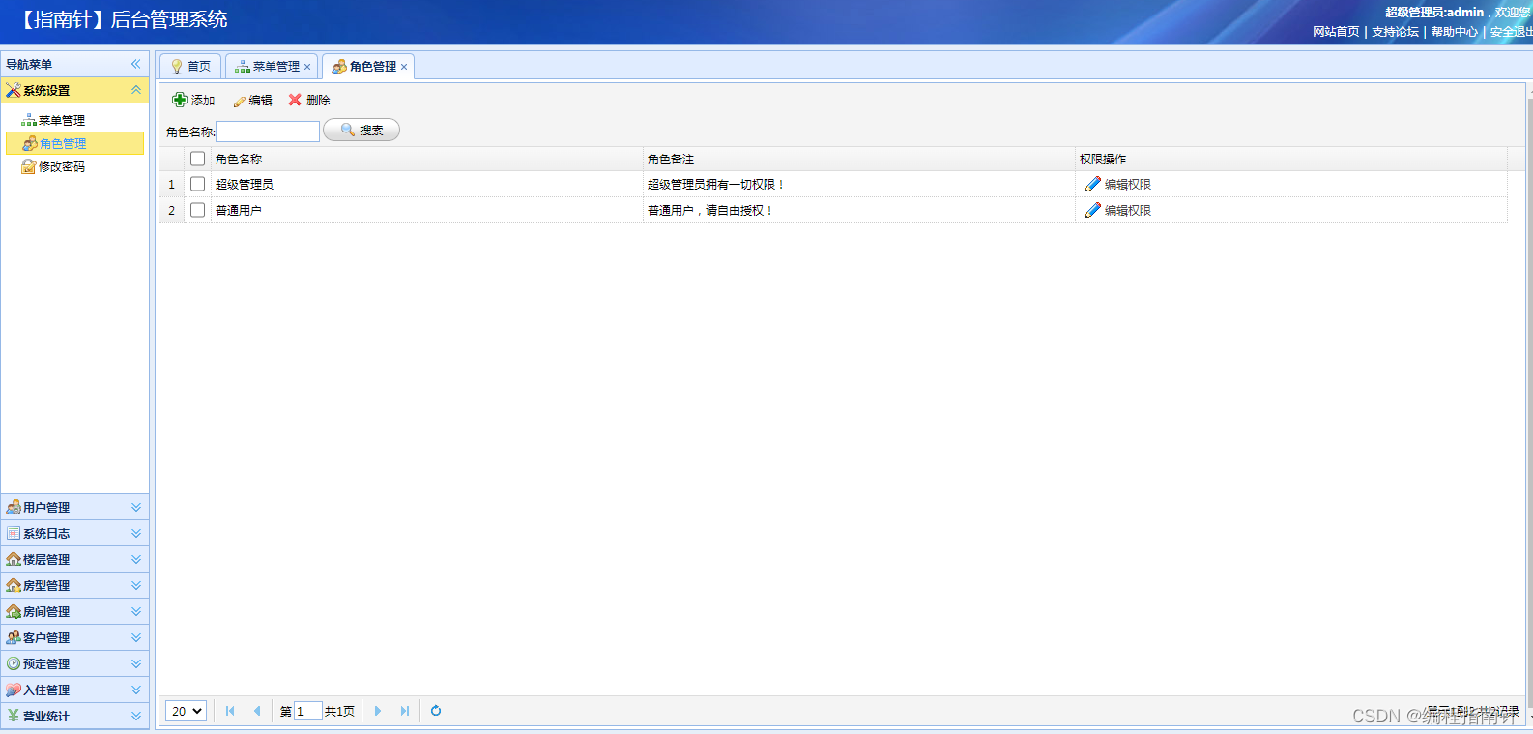Go to next page arrow
The width and height of the screenshot is (1533, 734).
click(378, 711)
